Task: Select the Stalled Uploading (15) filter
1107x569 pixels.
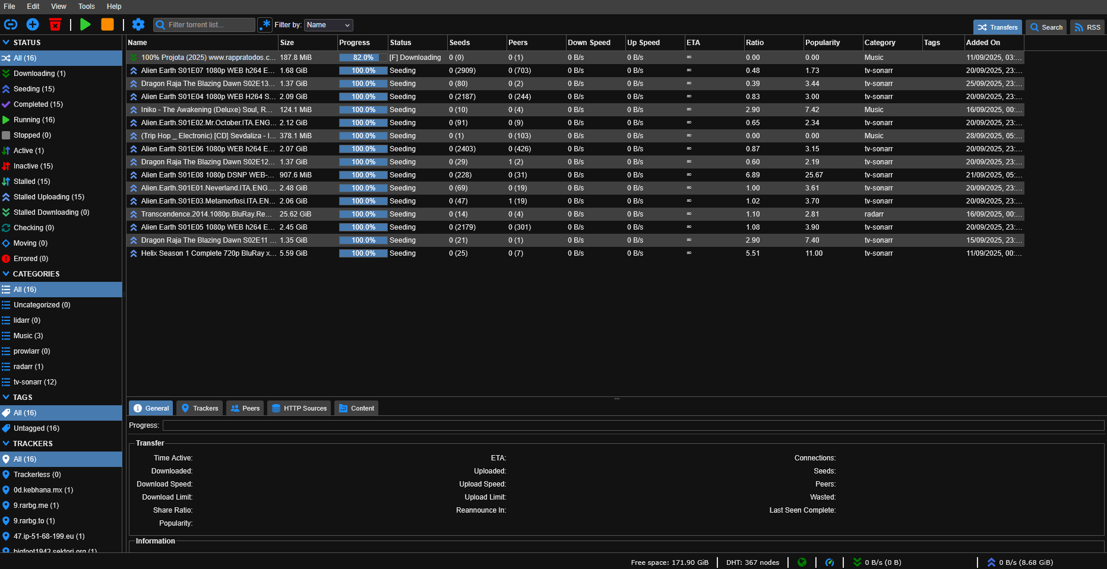Action: [x=61, y=197]
